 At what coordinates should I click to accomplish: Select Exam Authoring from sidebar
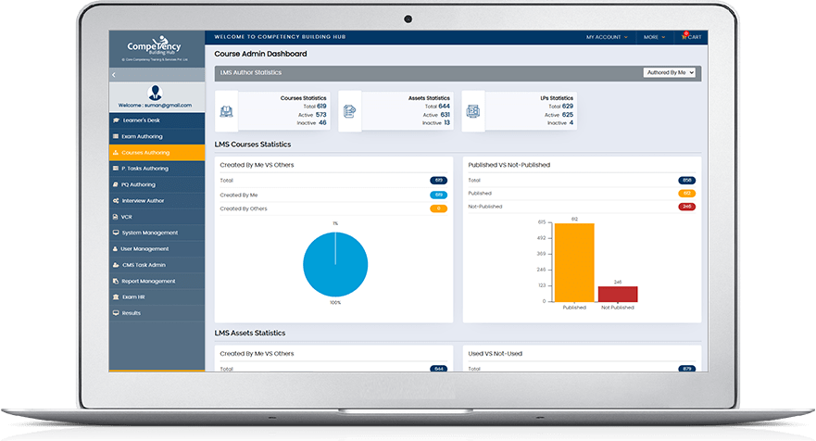point(142,136)
